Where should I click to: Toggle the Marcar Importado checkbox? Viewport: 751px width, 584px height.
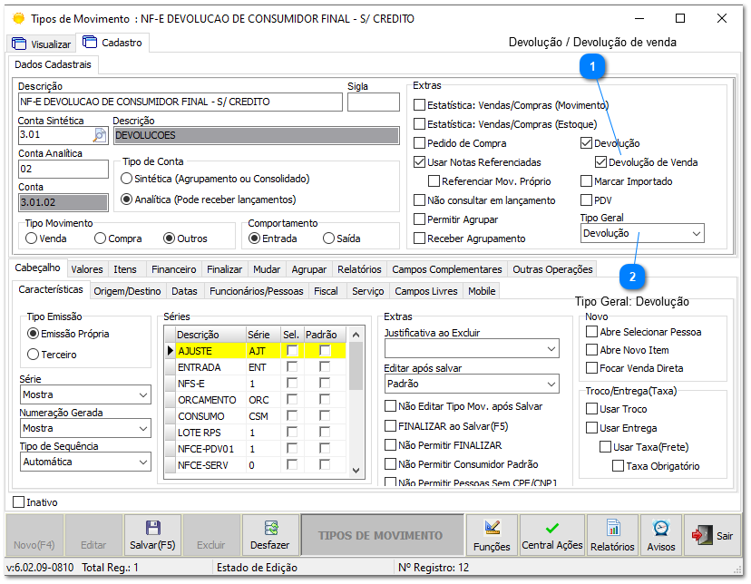point(587,180)
